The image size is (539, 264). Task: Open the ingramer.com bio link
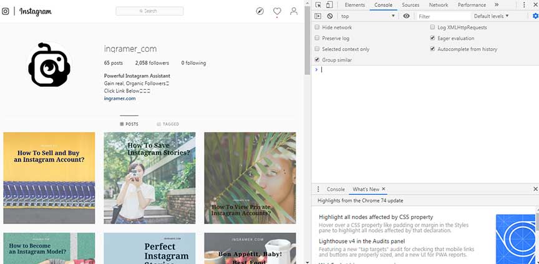point(120,99)
